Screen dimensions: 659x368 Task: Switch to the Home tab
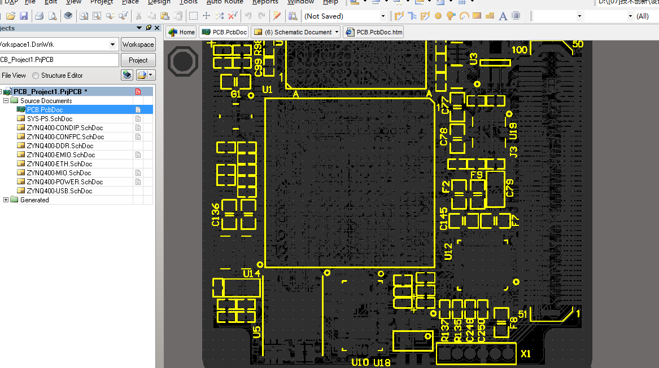pos(181,32)
